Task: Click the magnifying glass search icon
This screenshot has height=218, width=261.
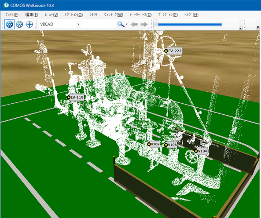Action: [121, 24]
